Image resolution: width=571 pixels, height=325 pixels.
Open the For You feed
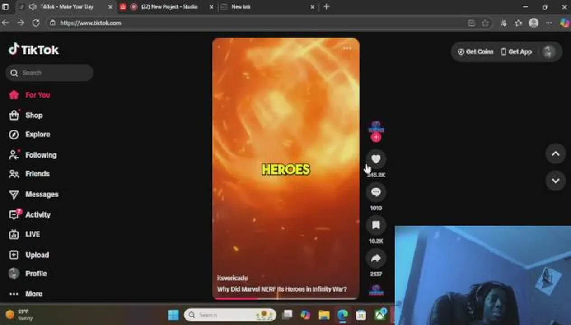(x=30, y=95)
